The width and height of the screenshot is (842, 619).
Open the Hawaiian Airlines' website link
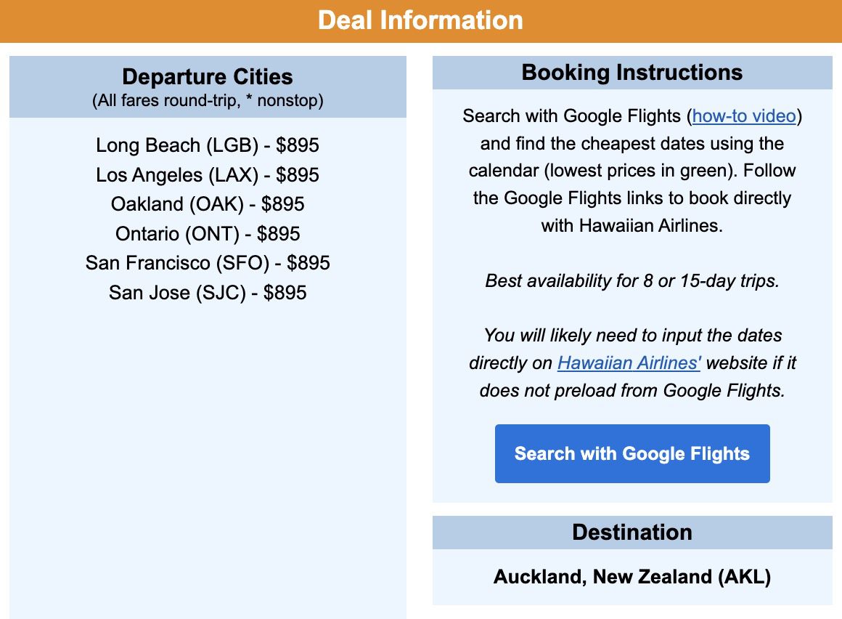(x=628, y=363)
